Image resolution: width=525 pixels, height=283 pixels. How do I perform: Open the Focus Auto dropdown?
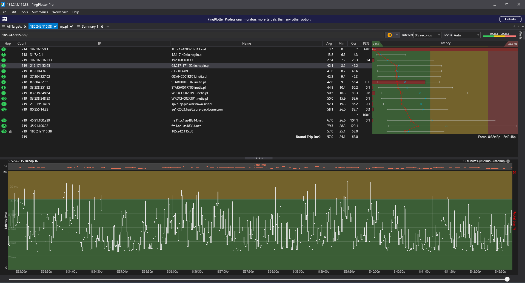coord(467,35)
